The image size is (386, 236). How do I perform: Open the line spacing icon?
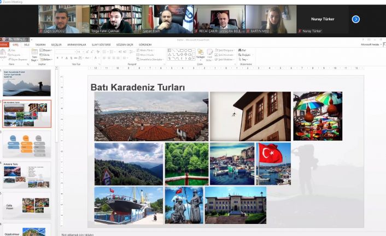[x=131, y=52]
